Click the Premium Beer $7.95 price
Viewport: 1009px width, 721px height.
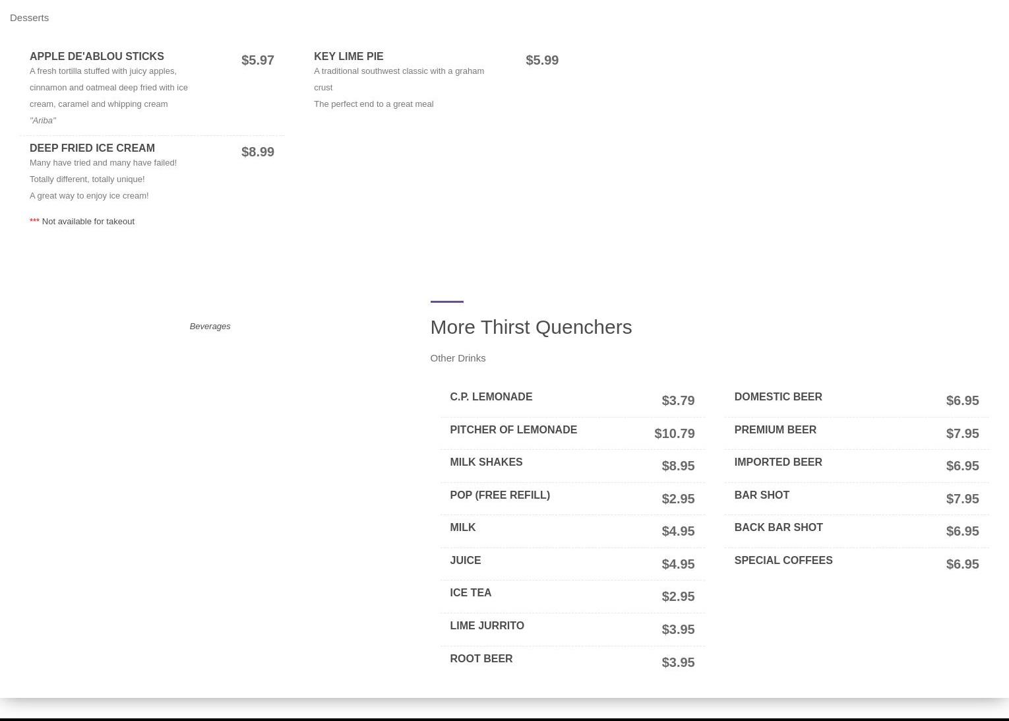tap(962, 433)
